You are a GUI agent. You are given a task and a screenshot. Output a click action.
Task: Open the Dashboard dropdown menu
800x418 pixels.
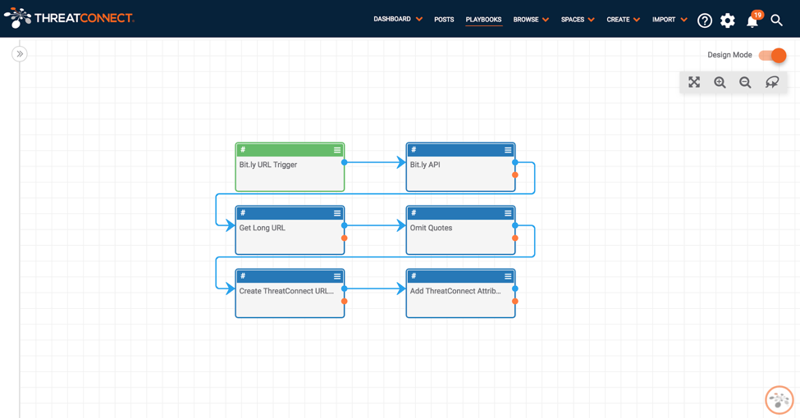click(397, 19)
